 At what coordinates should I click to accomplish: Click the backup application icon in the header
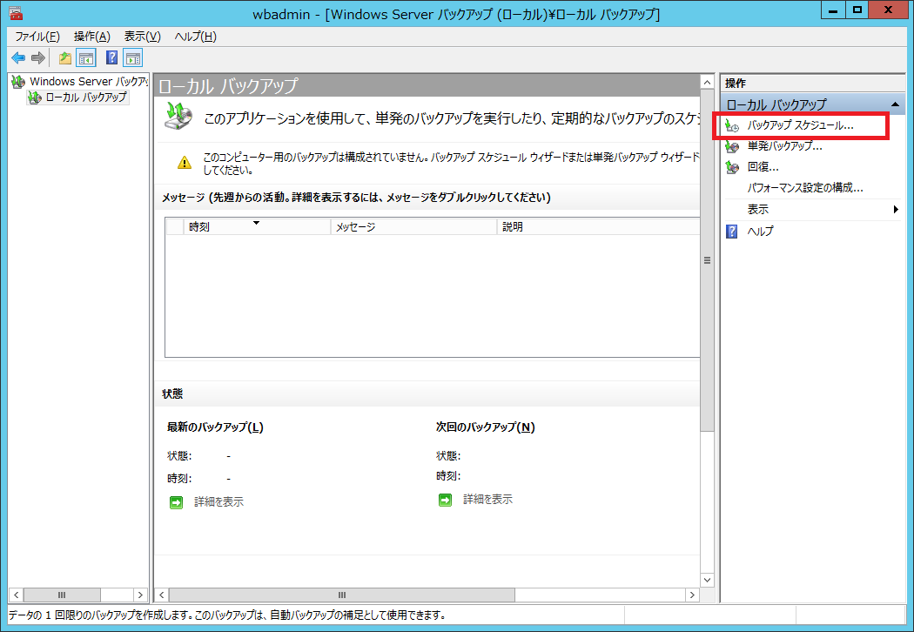(x=179, y=116)
